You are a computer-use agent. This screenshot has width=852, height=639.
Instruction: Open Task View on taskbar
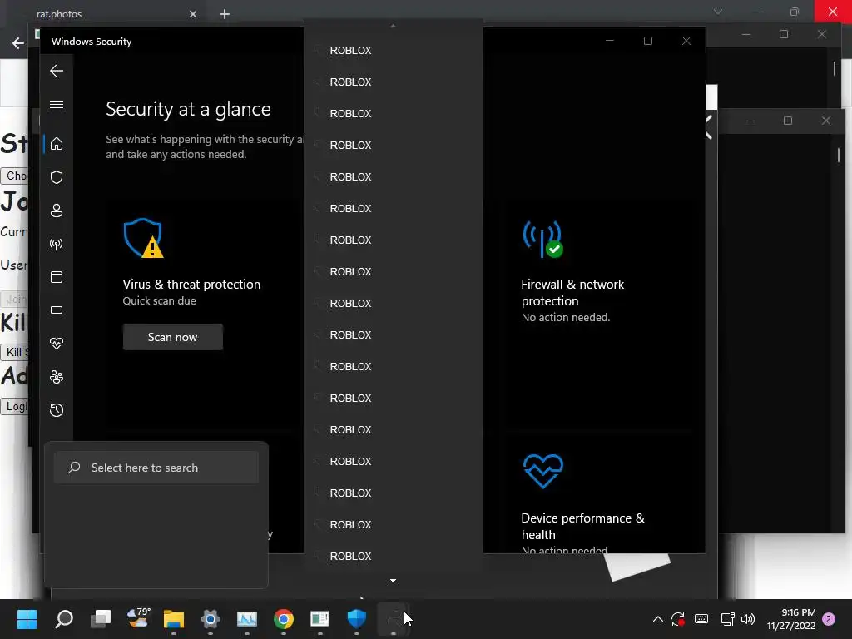pos(101,619)
